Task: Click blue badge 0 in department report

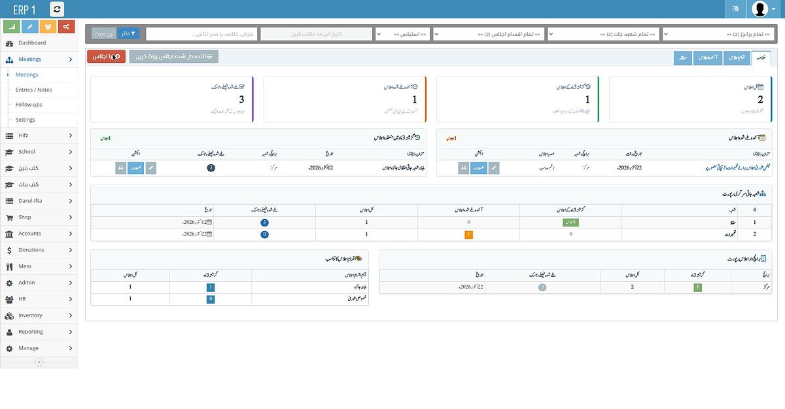Action: coord(264,234)
